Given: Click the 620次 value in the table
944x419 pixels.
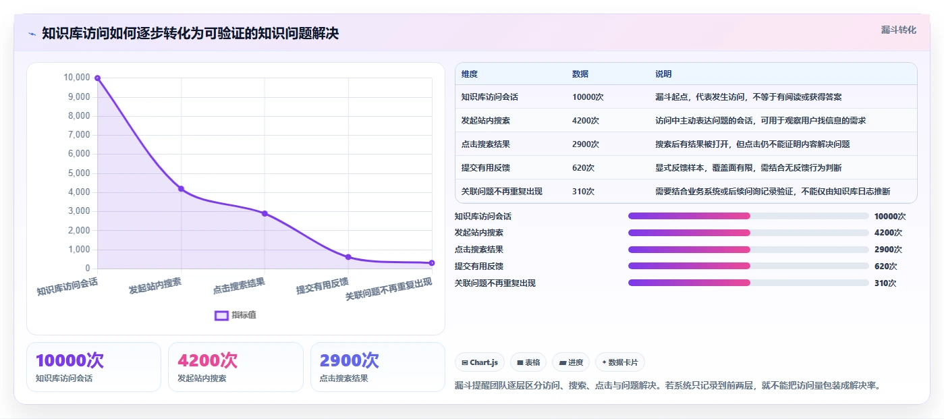Looking at the screenshot, I should pyautogui.click(x=584, y=168).
